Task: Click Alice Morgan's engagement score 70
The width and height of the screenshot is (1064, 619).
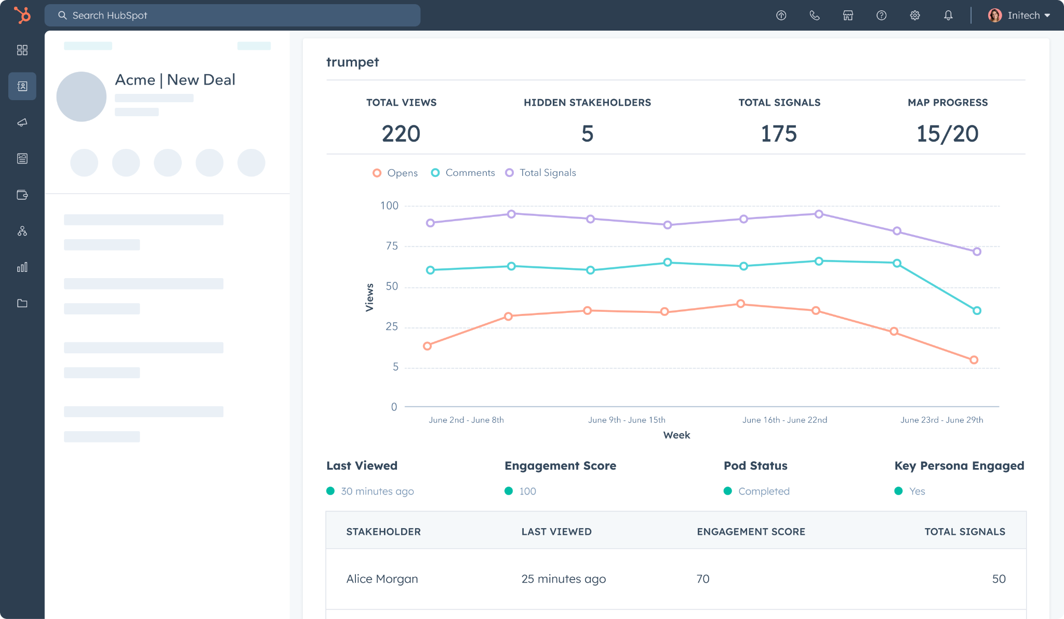Action: (x=703, y=579)
